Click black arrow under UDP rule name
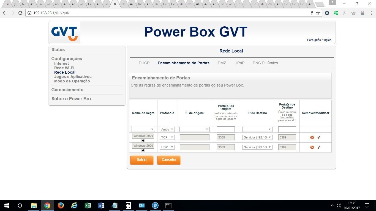 tap(143, 150)
